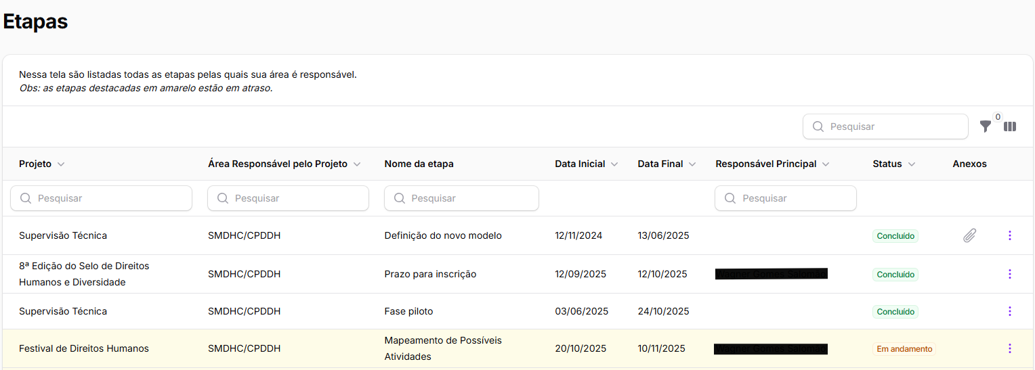Expand the Data Inicial column chevron
The width and height of the screenshot is (1035, 370).
pyautogui.click(x=614, y=164)
